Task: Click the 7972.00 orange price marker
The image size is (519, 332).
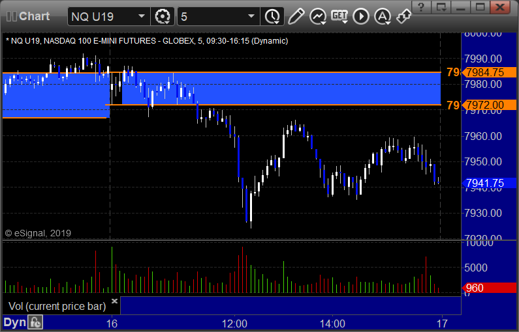Action: (489, 105)
